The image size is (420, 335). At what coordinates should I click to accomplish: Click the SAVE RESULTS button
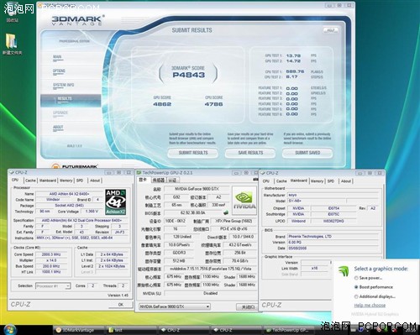point(250,153)
